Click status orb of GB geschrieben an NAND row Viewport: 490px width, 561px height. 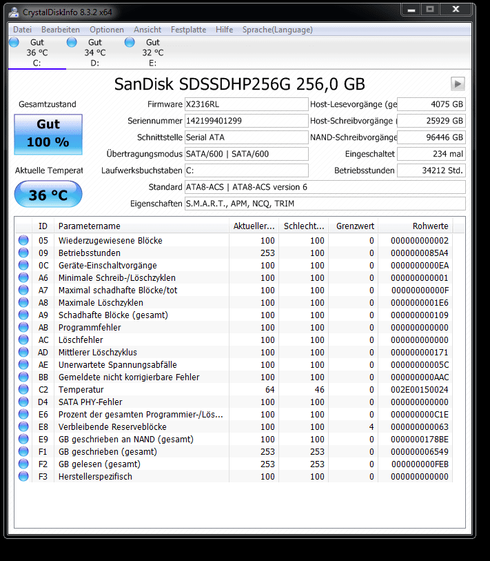tap(23, 439)
